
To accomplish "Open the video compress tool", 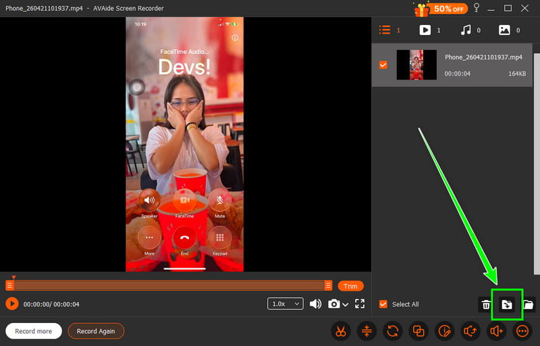I will tap(367, 331).
